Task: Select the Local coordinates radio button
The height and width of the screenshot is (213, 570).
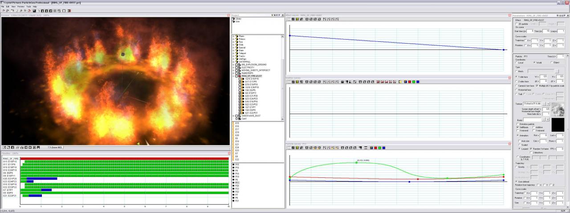Action: click(517, 63)
